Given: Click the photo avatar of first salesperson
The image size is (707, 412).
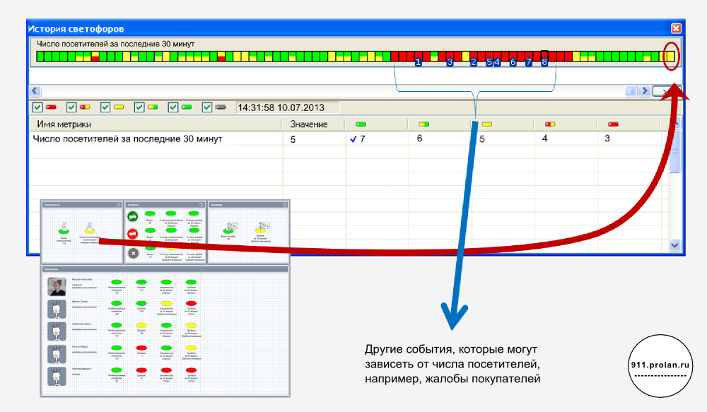Looking at the screenshot, I should [57, 286].
